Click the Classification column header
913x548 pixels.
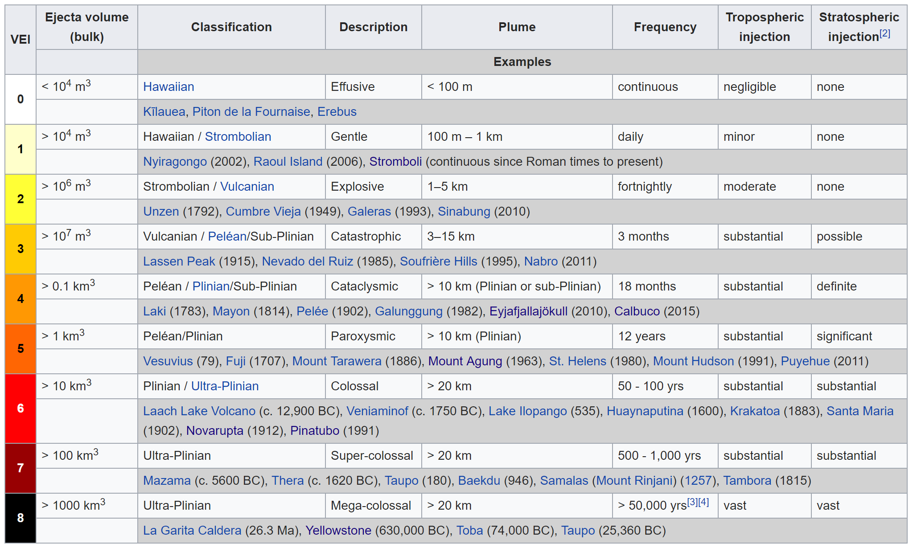click(231, 27)
